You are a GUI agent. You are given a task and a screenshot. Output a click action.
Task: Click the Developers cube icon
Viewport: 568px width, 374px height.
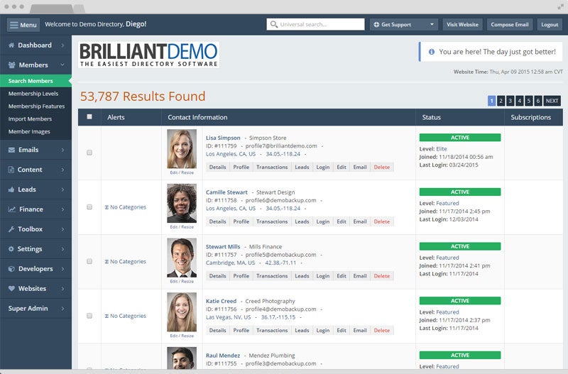point(11,269)
